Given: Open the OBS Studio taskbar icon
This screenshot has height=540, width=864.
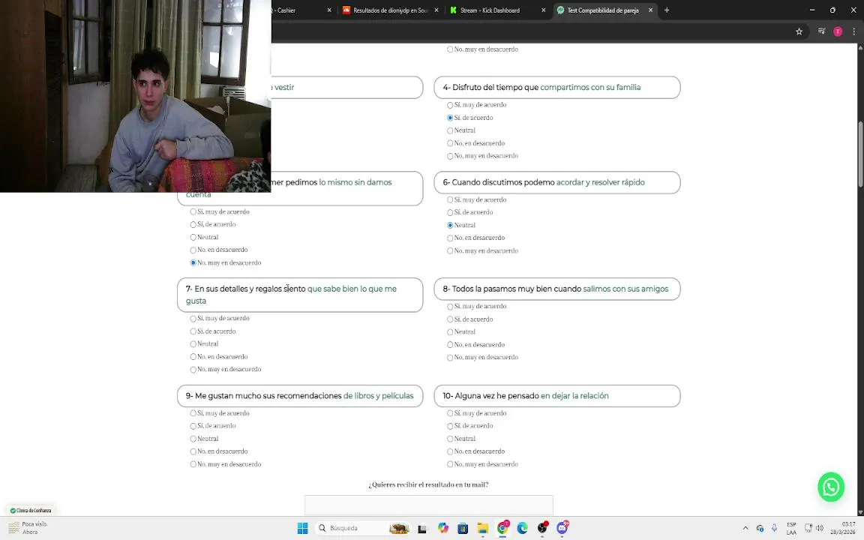Looking at the screenshot, I should (542, 528).
